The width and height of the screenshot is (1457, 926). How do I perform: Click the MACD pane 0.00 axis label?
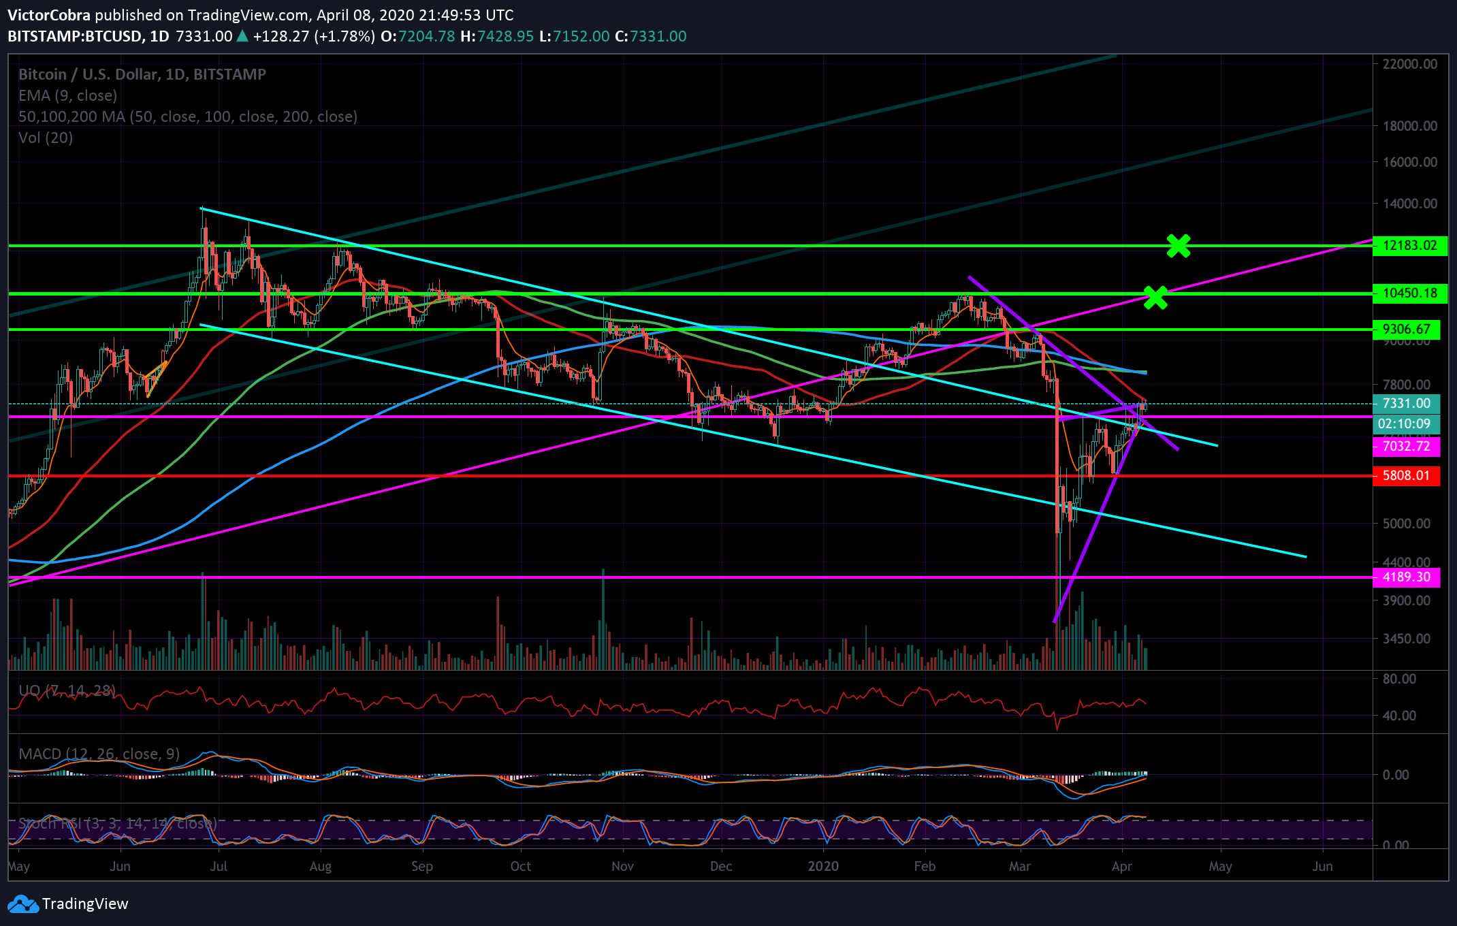coord(1396,775)
